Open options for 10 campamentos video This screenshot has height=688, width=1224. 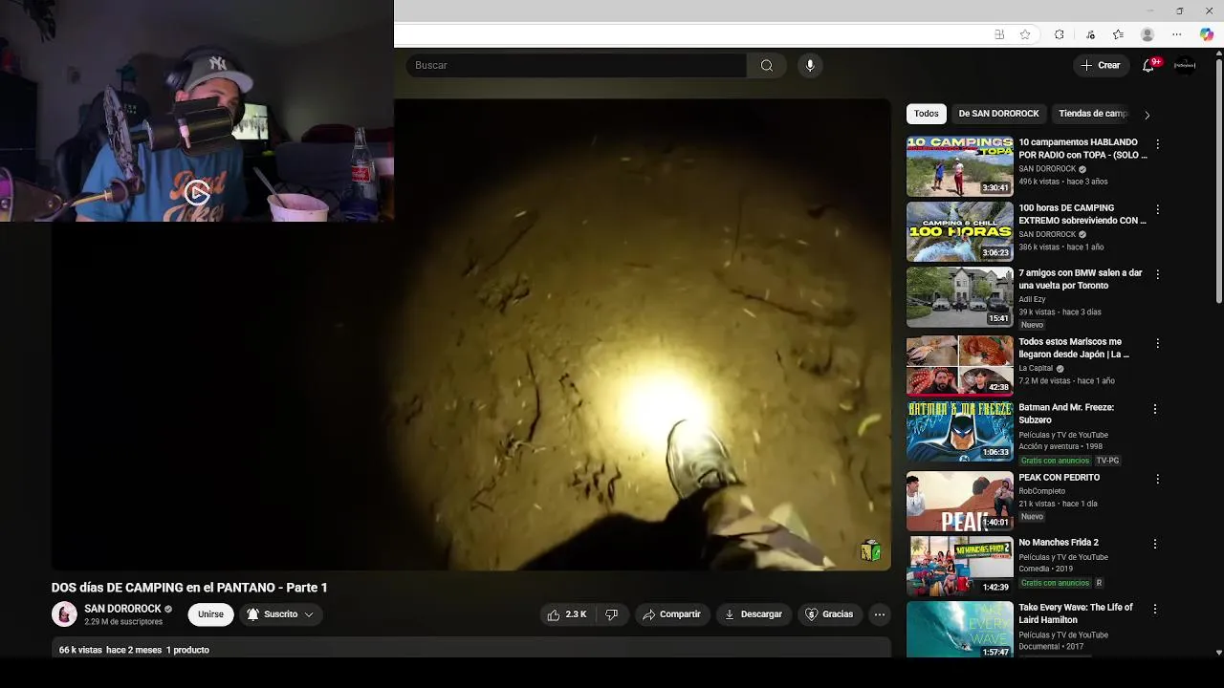(x=1157, y=144)
